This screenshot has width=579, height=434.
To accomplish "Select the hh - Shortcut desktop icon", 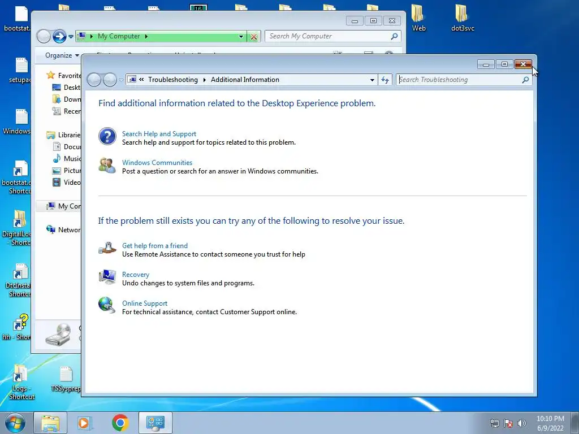I will 17,327.
